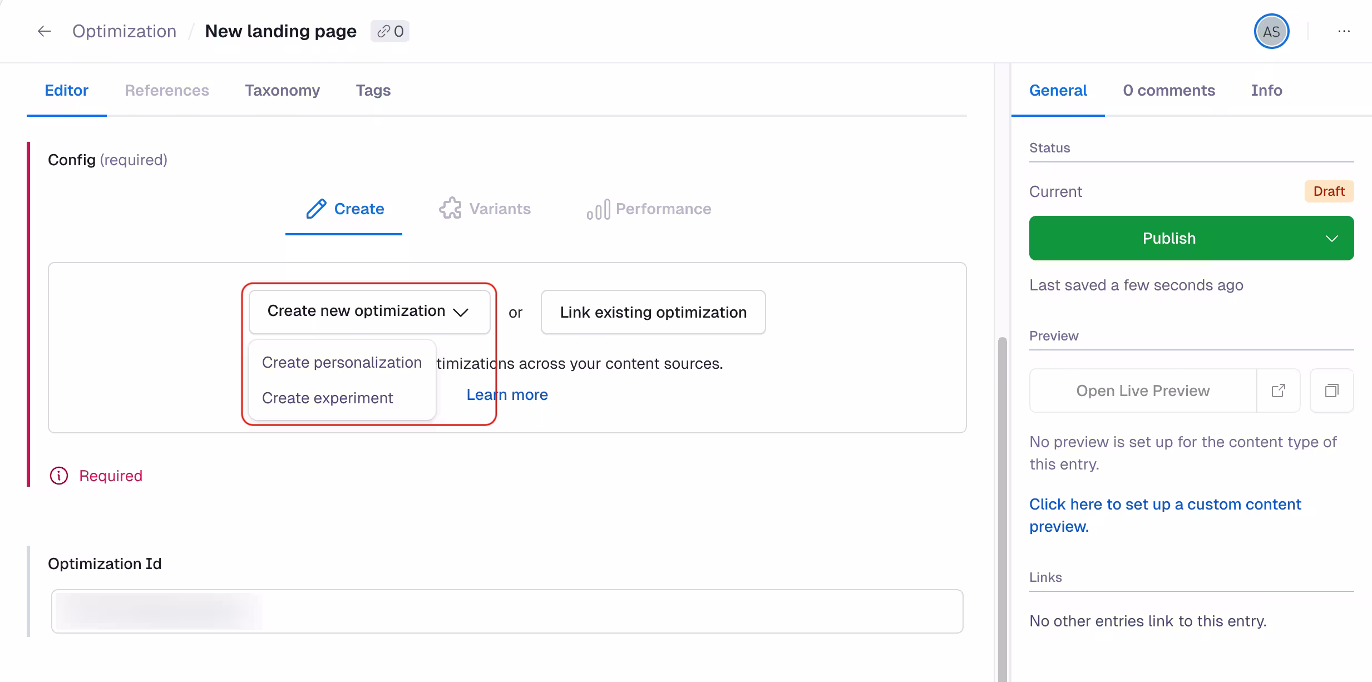Open the Create new optimization dropdown
Screen dimensions: 1372x682
point(369,312)
